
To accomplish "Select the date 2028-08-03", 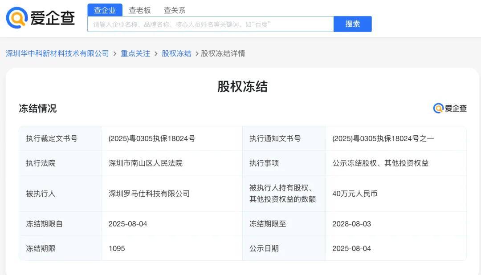I will 351,224.
